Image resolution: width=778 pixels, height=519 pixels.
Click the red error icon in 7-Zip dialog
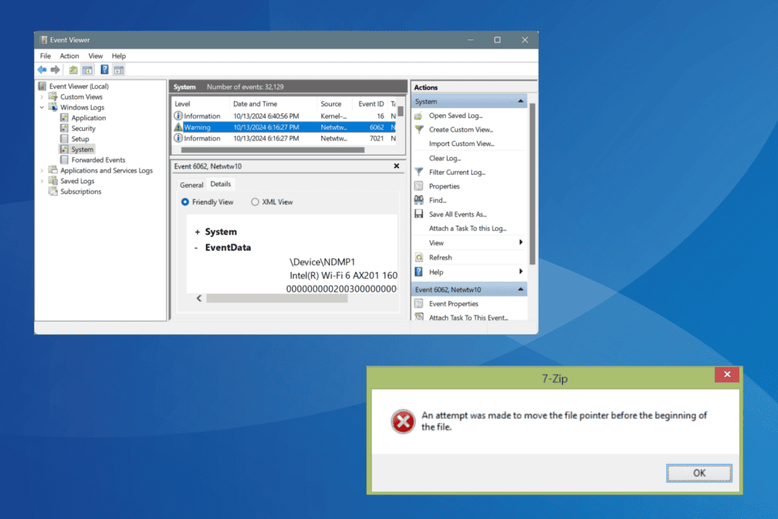point(403,422)
